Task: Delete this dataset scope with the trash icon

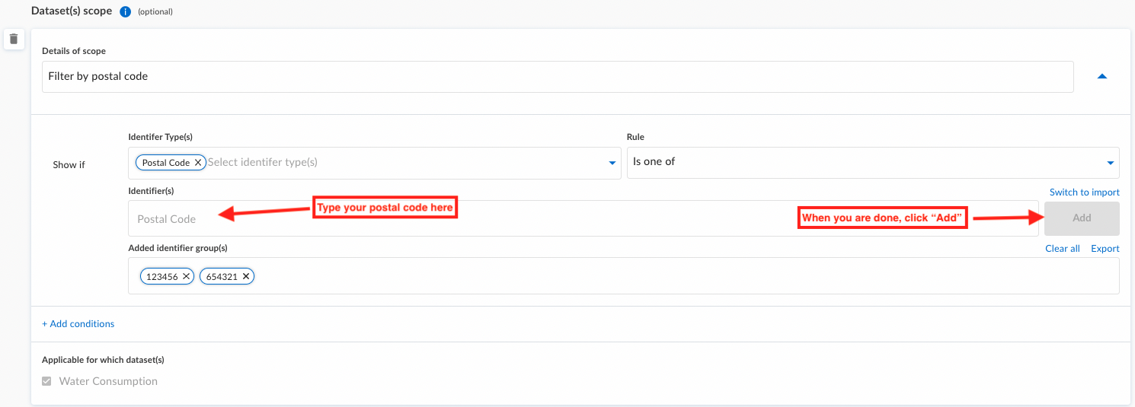Action: (14, 39)
